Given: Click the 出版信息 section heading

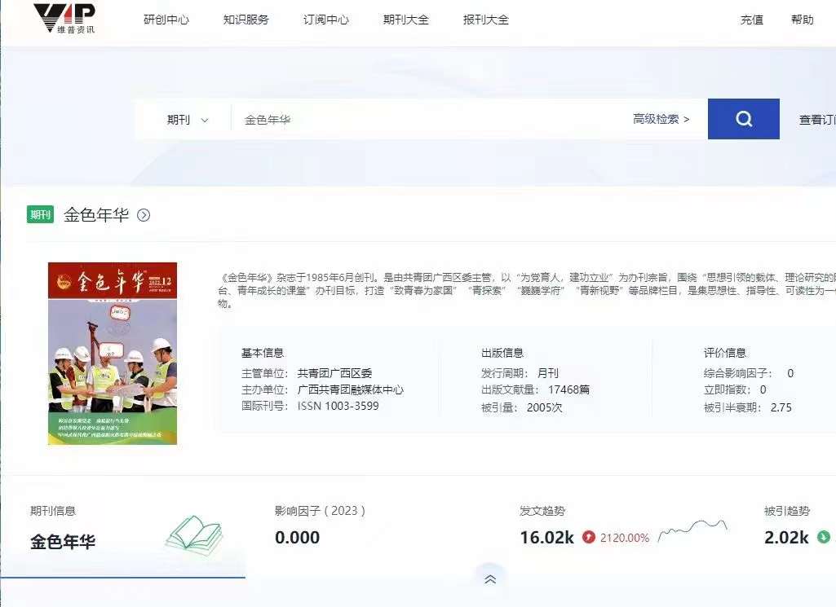Looking at the screenshot, I should pos(502,353).
